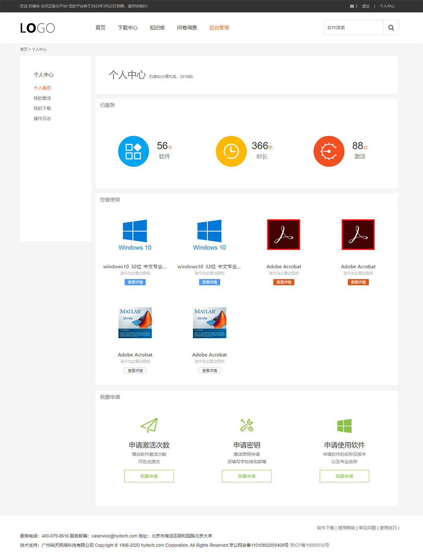Image resolution: width=423 pixels, height=554 pixels.
Task: Click 我要申请 under 申请密钥
Action: (247, 476)
